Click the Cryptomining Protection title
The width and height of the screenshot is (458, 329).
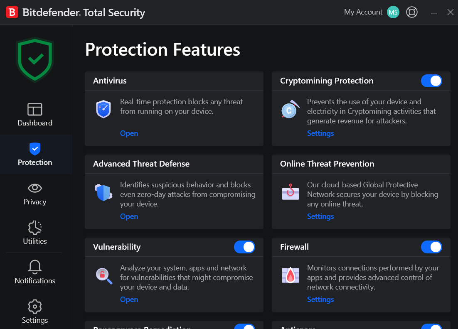(327, 81)
